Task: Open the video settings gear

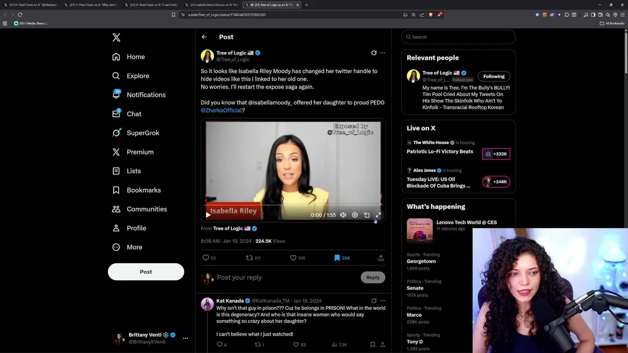Action: point(355,215)
